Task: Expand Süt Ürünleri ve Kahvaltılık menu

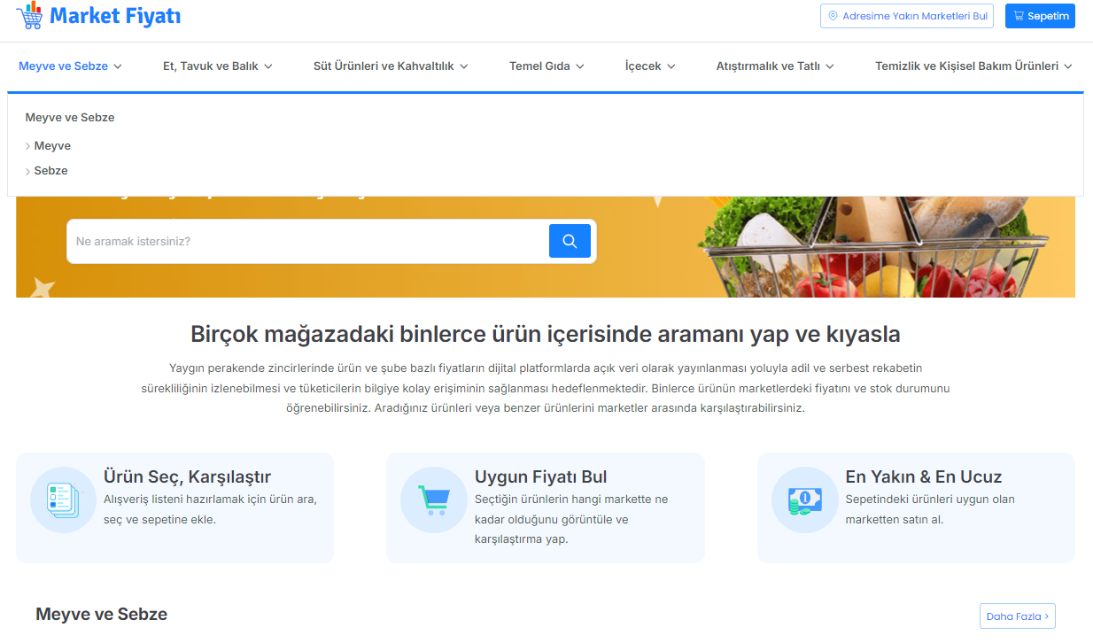Action: click(x=391, y=66)
